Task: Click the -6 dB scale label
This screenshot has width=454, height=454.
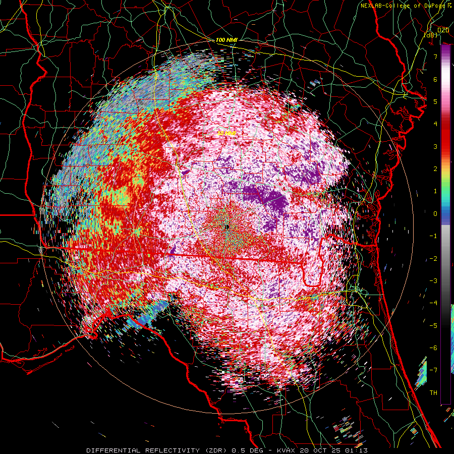Action: [x=433, y=348]
